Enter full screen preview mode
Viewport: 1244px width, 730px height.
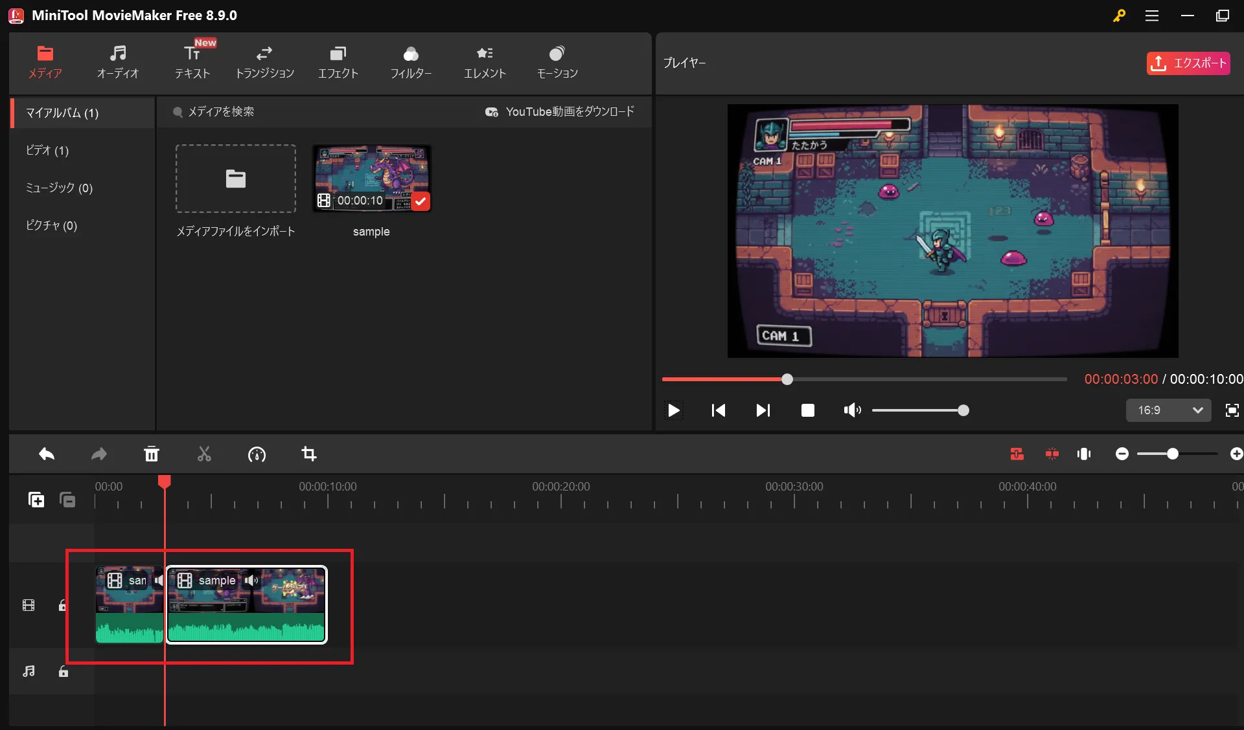tap(1232, 410)
